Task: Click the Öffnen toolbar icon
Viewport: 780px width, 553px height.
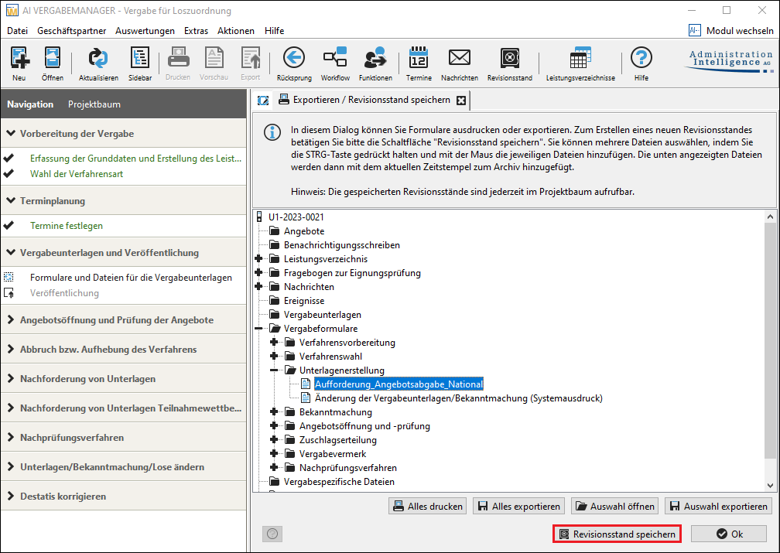Action: point(53,58)
